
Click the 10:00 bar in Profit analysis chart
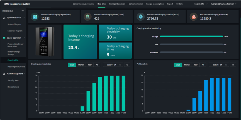coord(206,96)
